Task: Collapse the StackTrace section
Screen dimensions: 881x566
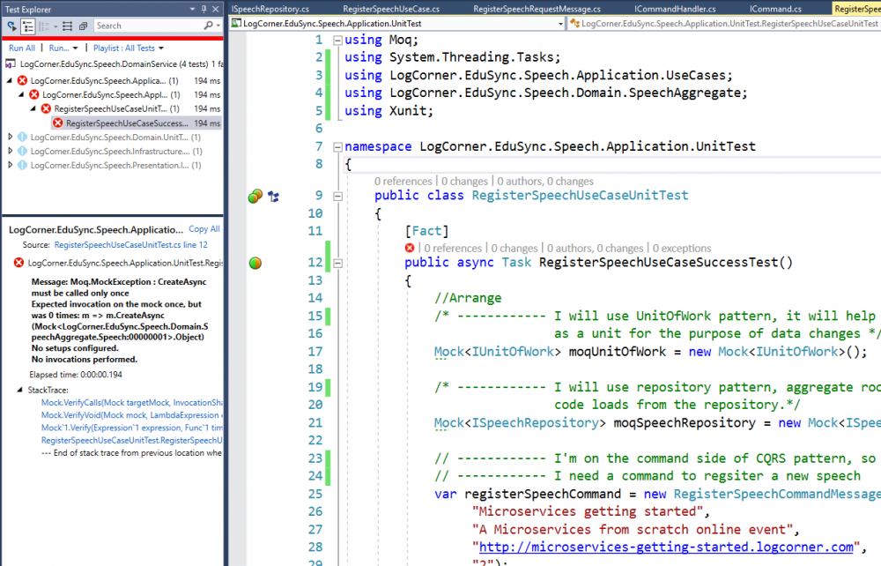Action: 21,390
